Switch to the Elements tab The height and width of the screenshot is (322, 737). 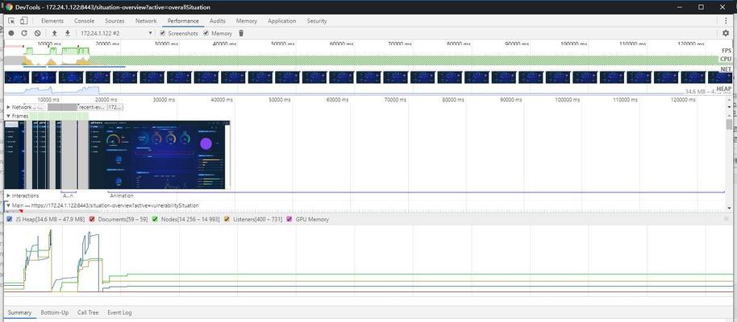point(52,21)
